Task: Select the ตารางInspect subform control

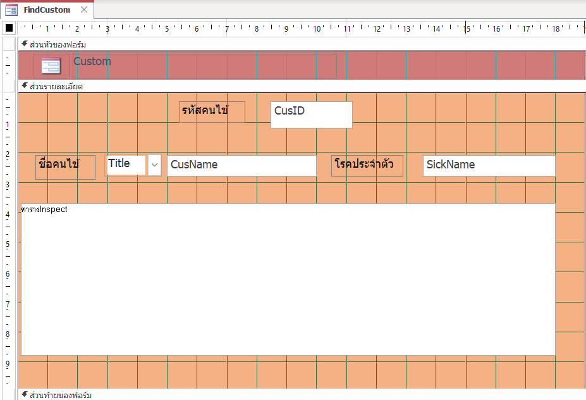Action: tap(288, 279)
